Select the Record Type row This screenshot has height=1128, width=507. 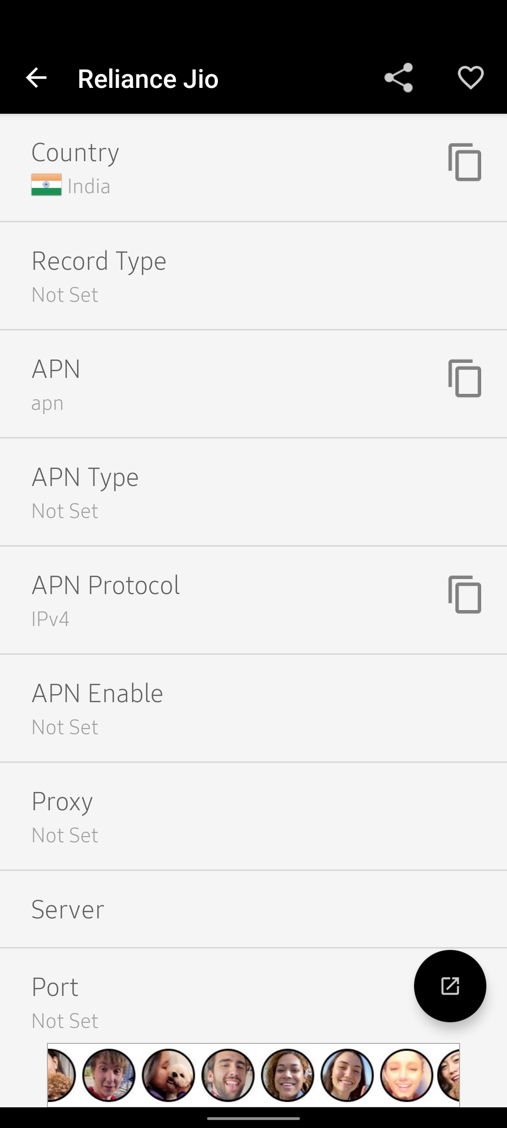click(x=253, y=276)
